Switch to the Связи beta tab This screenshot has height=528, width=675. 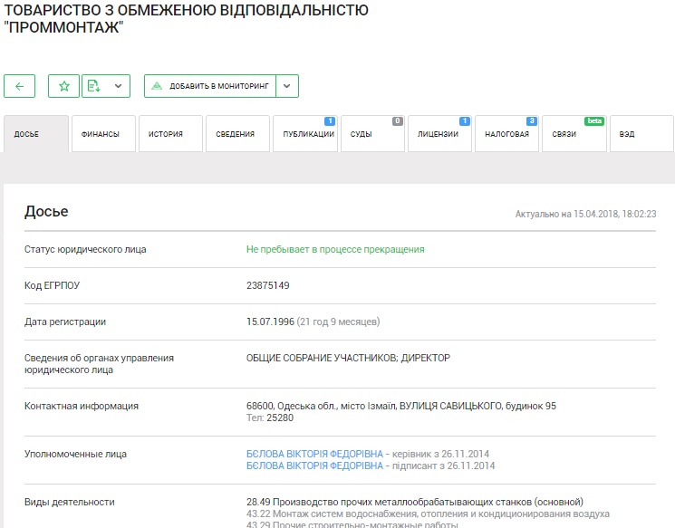[574, 134]
